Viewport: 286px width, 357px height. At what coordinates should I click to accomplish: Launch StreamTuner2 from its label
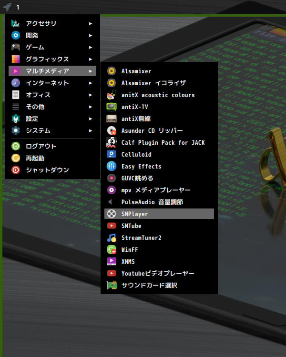tap(142, 238)
